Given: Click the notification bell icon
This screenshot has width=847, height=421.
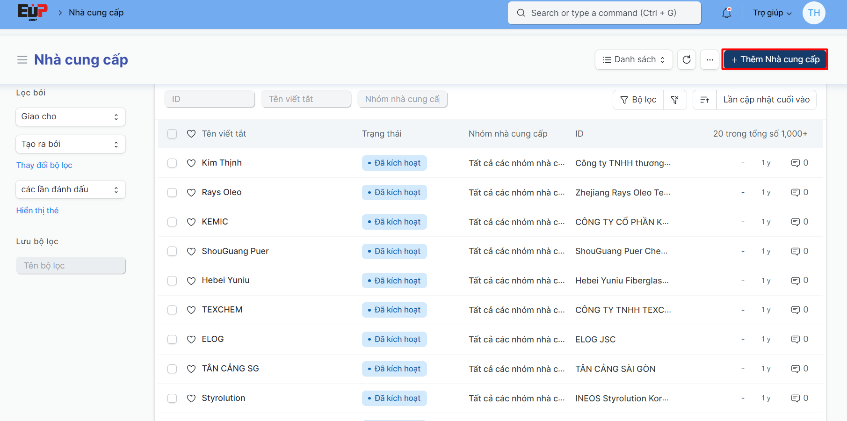Looking at the screenshot, I should 726,13.
